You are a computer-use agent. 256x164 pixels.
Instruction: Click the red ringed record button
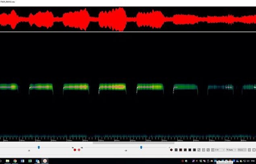point(79,150)
